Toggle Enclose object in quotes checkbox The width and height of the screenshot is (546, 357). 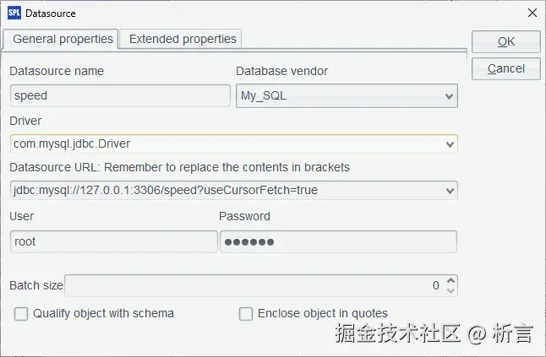coord(246,314)
